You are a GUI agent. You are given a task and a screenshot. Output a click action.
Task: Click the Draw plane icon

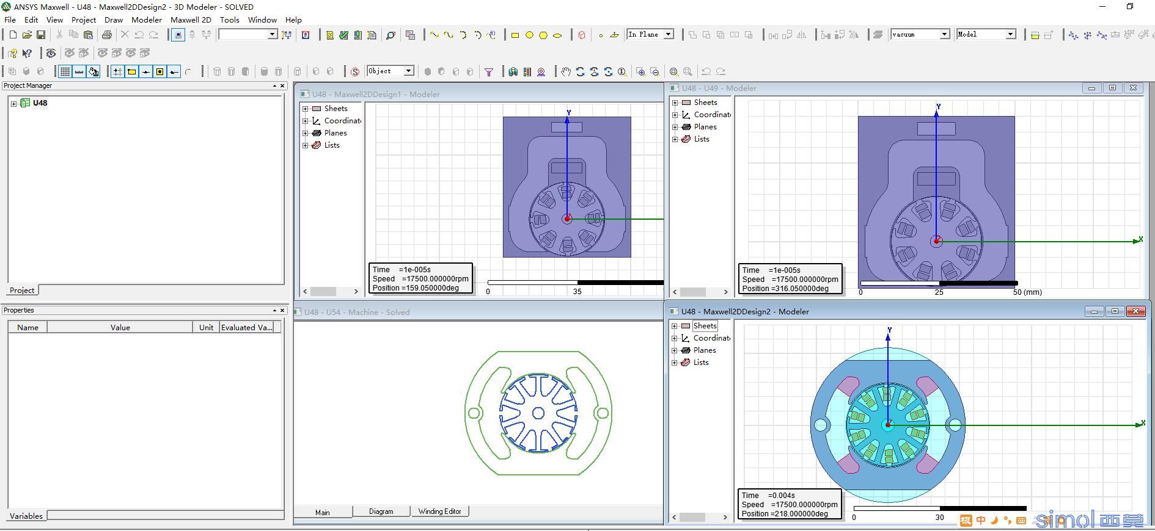click(x=615, y=35)
